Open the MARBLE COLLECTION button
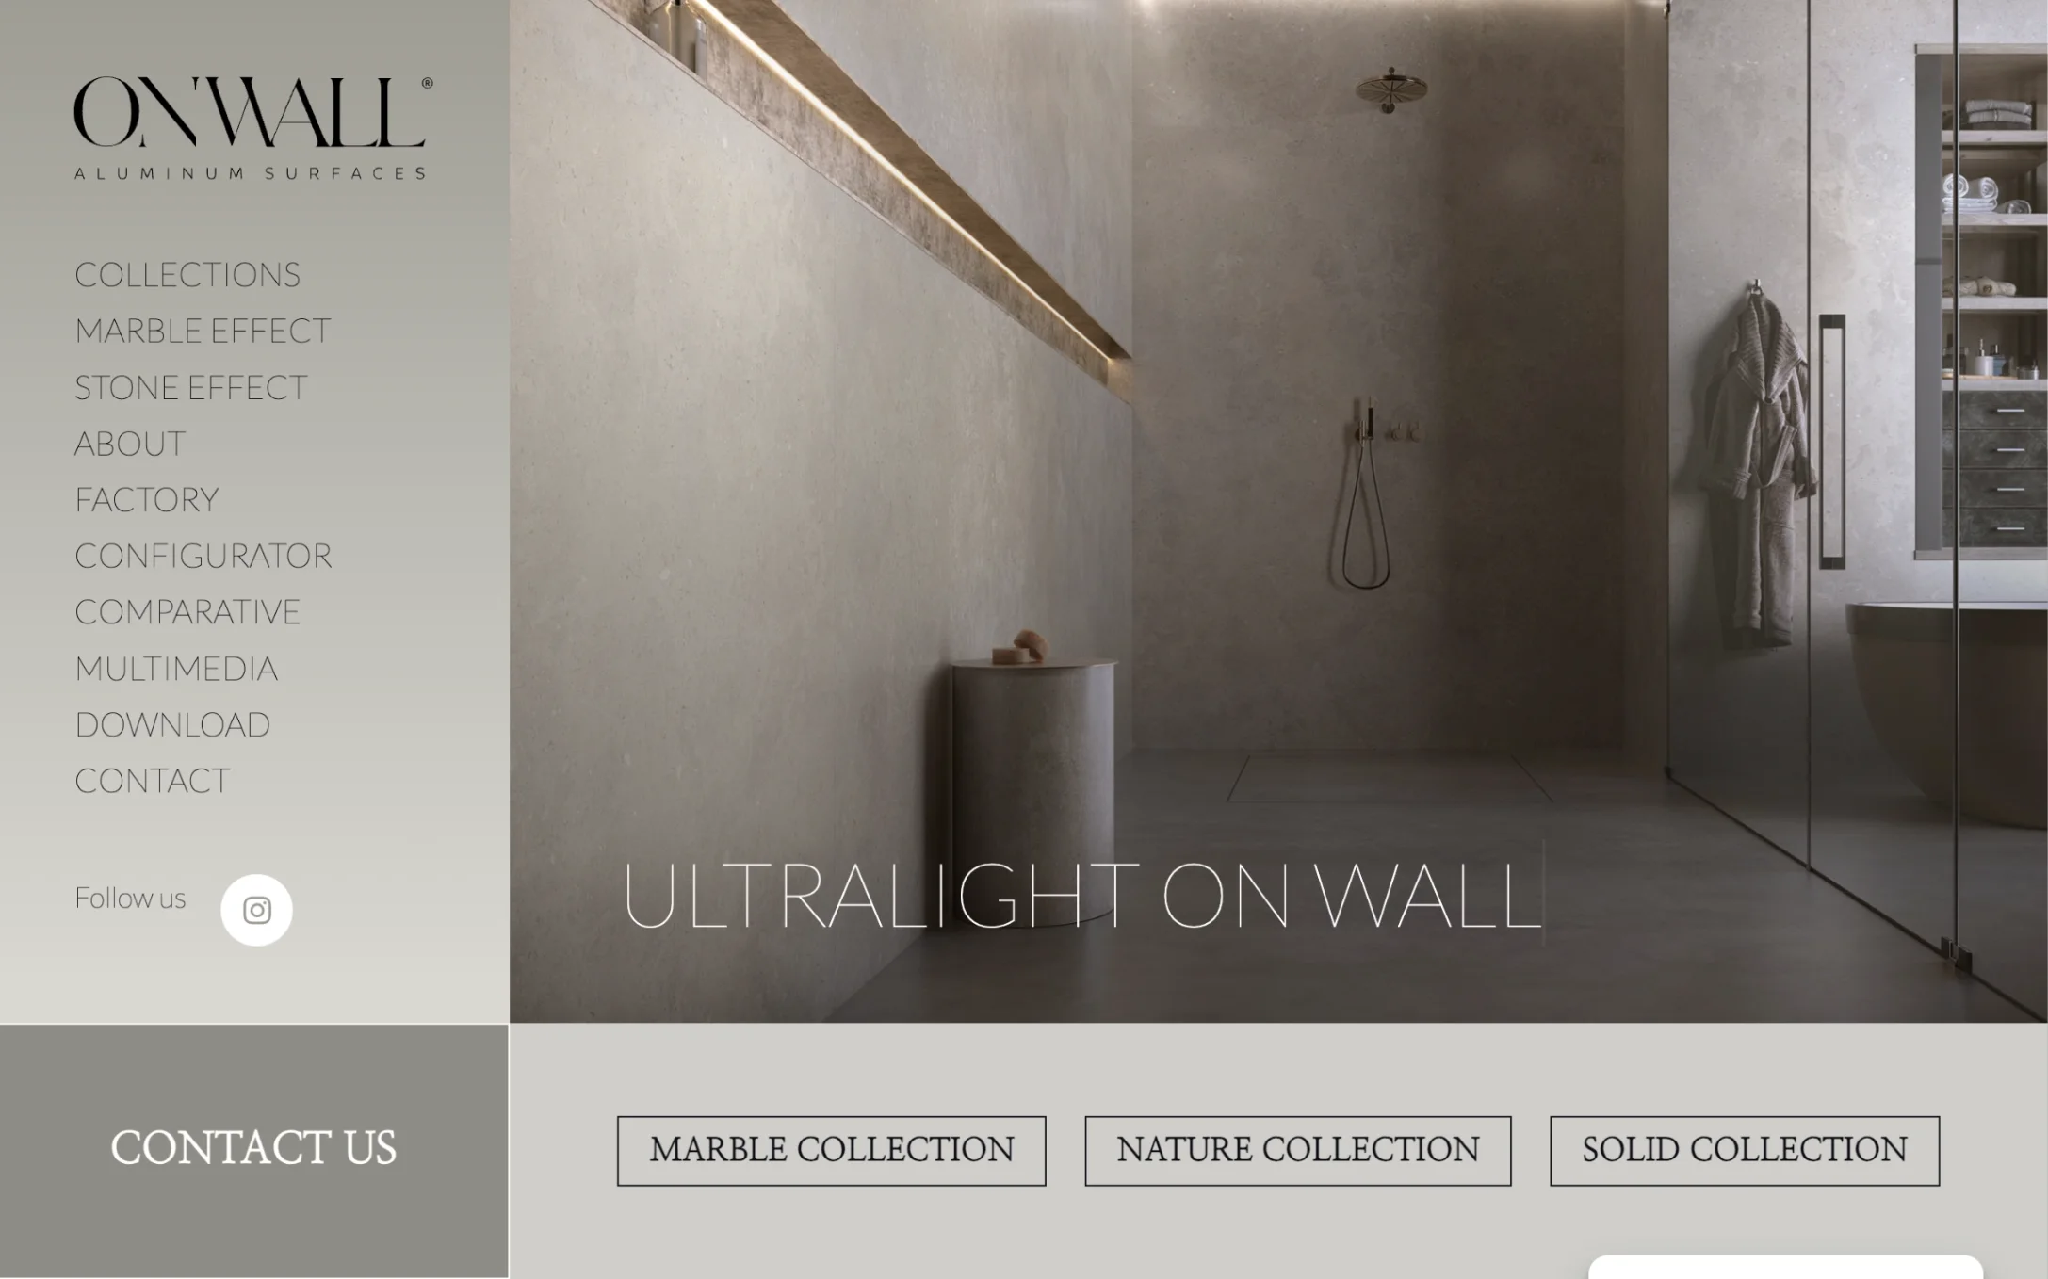Viewport: 2048px width, 1279px height. click(x=831, y=1151)
